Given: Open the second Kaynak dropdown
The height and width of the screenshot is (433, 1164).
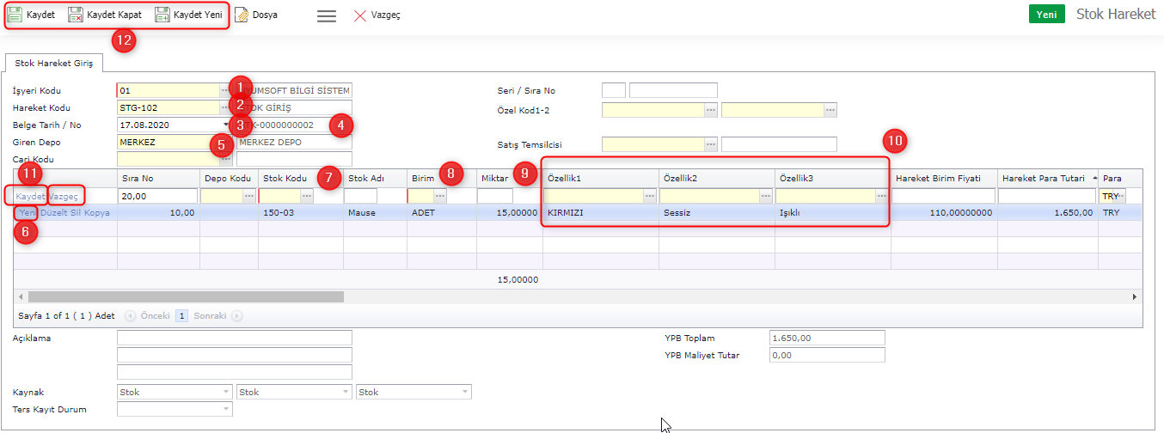Looking at the screenshot, I should pos(346,392).
